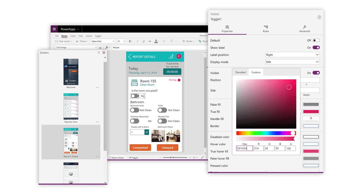
Task: Select the Underline icon in the ribbon
Action: (x=143, y=41)
